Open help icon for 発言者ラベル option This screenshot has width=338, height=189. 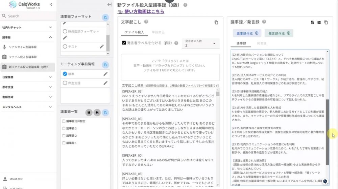176,43
